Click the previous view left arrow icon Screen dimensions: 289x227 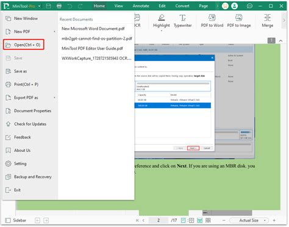(37, 220)
